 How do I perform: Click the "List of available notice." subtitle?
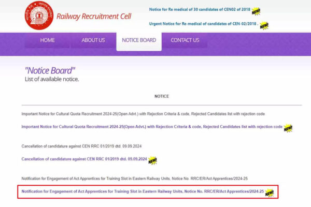coord(52,79)
